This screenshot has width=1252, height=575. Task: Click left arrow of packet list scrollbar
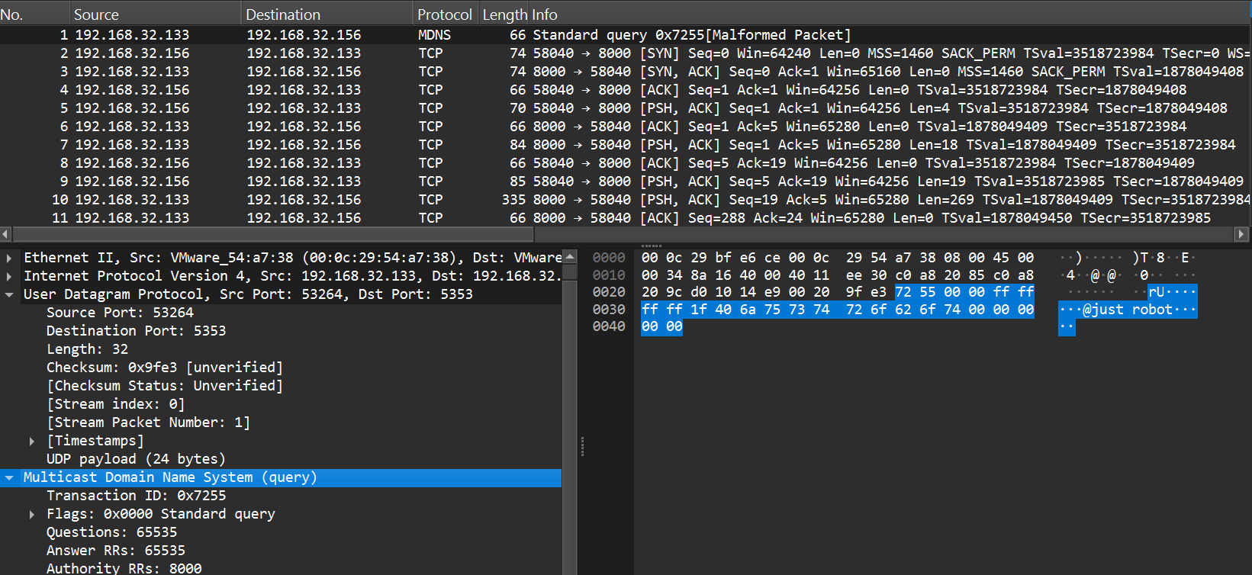pos(6,234)
